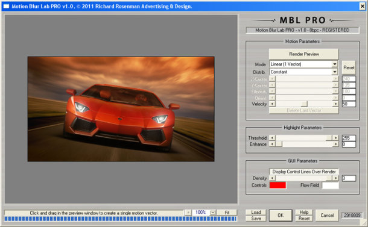Click the X-Center value field showing 240
This screenshot has height=227, width=368.
tap(349, 79)
